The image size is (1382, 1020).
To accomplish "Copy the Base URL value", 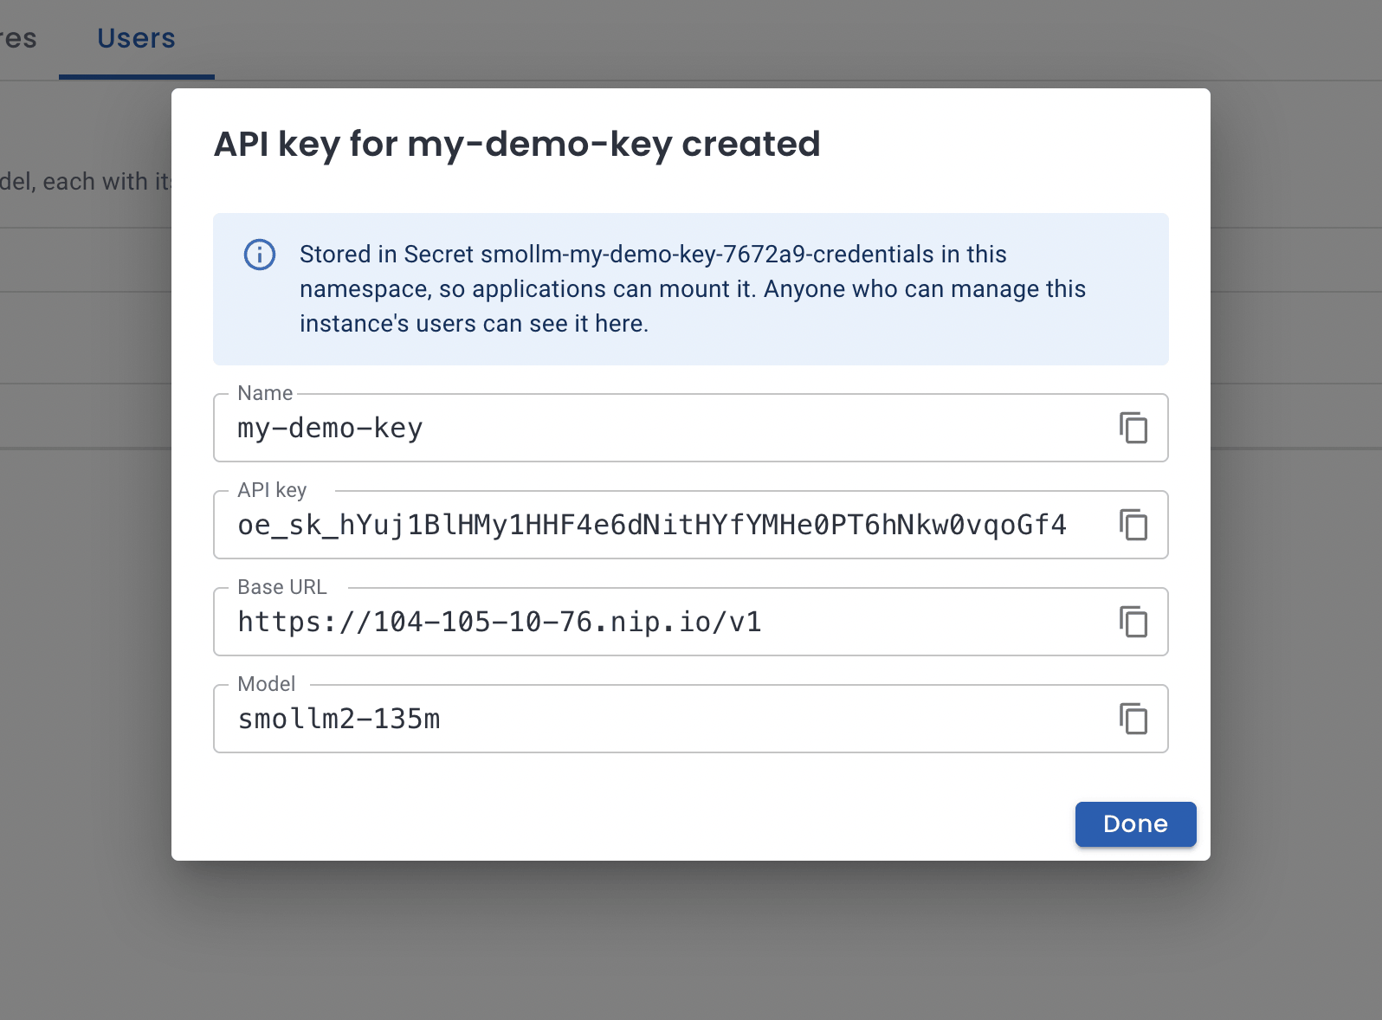I will [x=1133, y=622].
